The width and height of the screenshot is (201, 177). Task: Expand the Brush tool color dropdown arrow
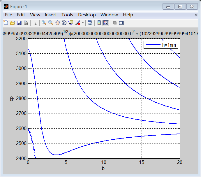83,23
